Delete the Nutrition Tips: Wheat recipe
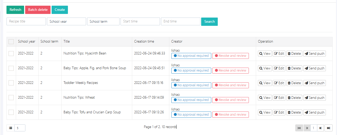This screenshot has width=337, height=135. point(294,98)
